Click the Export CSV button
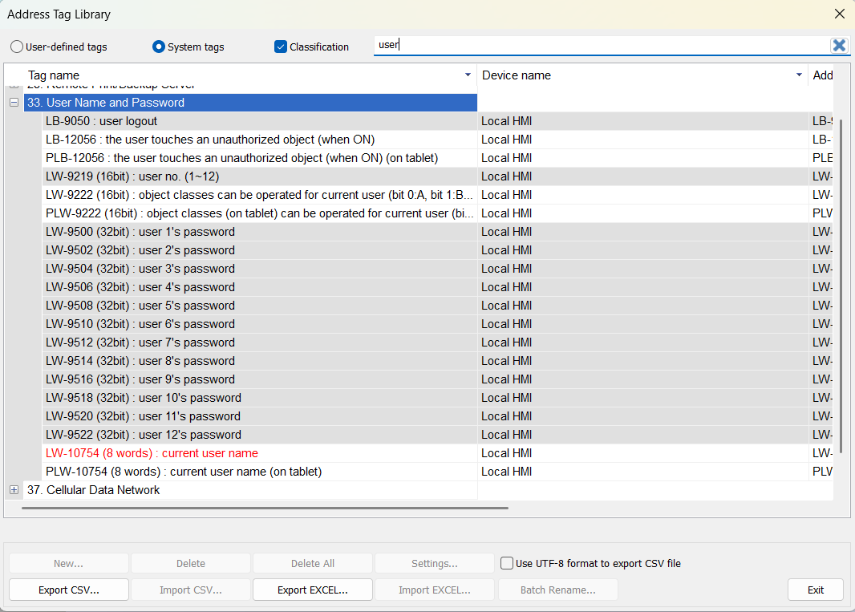This screenshot has width=855, height=612. [x=69, y=590]
